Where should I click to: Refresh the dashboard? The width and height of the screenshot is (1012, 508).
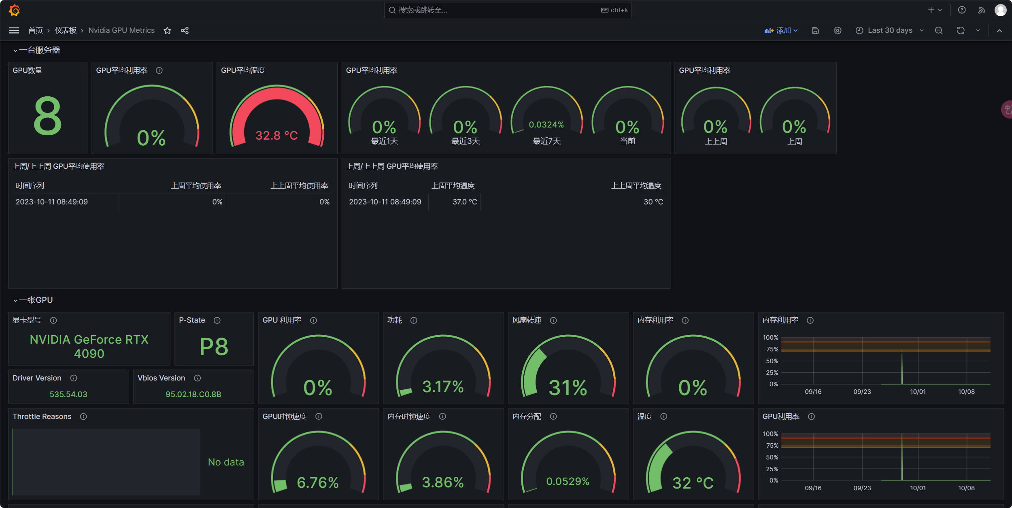pyautogui.click(x=961, y=30)
